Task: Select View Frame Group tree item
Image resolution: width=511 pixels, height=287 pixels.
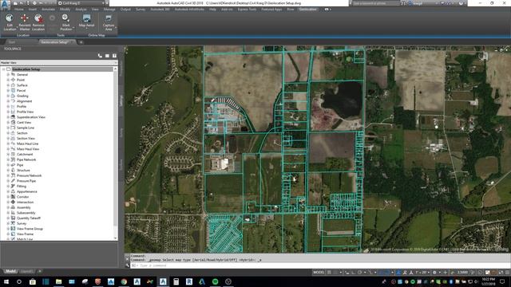Action: tap(30, 229)
